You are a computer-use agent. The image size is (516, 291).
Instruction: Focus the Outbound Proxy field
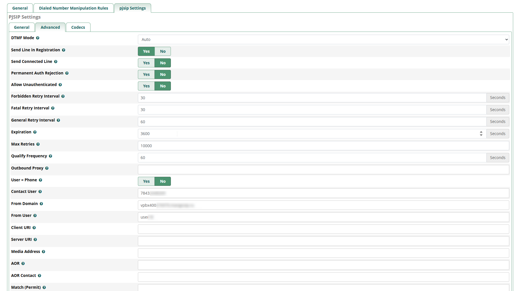(x=323, y=170)
